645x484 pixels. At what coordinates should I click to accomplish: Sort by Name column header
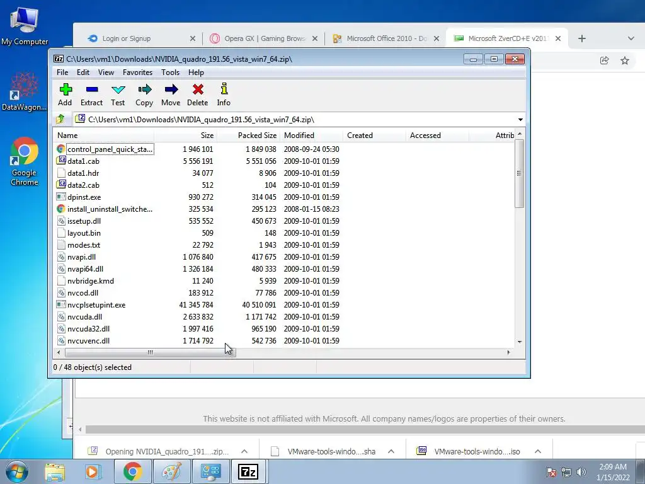104,135
